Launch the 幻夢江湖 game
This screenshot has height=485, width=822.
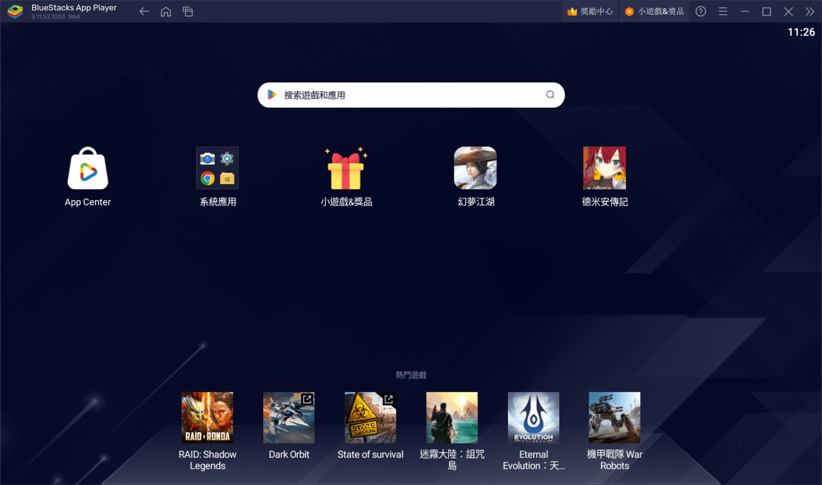(x=475, y=168)
